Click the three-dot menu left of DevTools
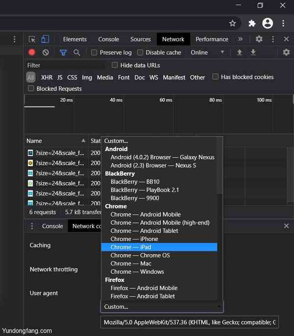The image size is (294, 336). point(14,39)
